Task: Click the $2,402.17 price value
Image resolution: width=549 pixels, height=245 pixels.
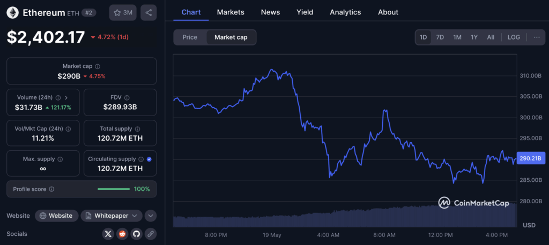Action: click(x=46, y=37)
